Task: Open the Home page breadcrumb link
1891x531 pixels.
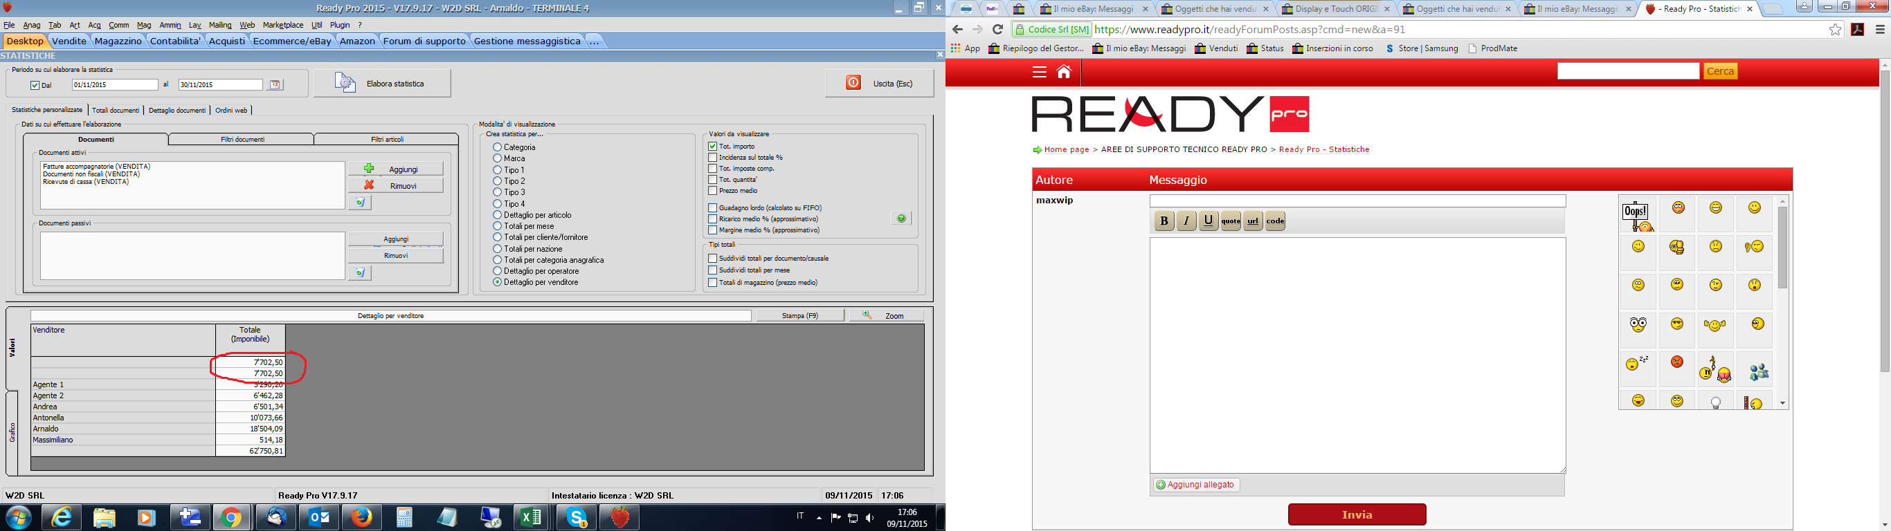Action: click(1067, 149)
